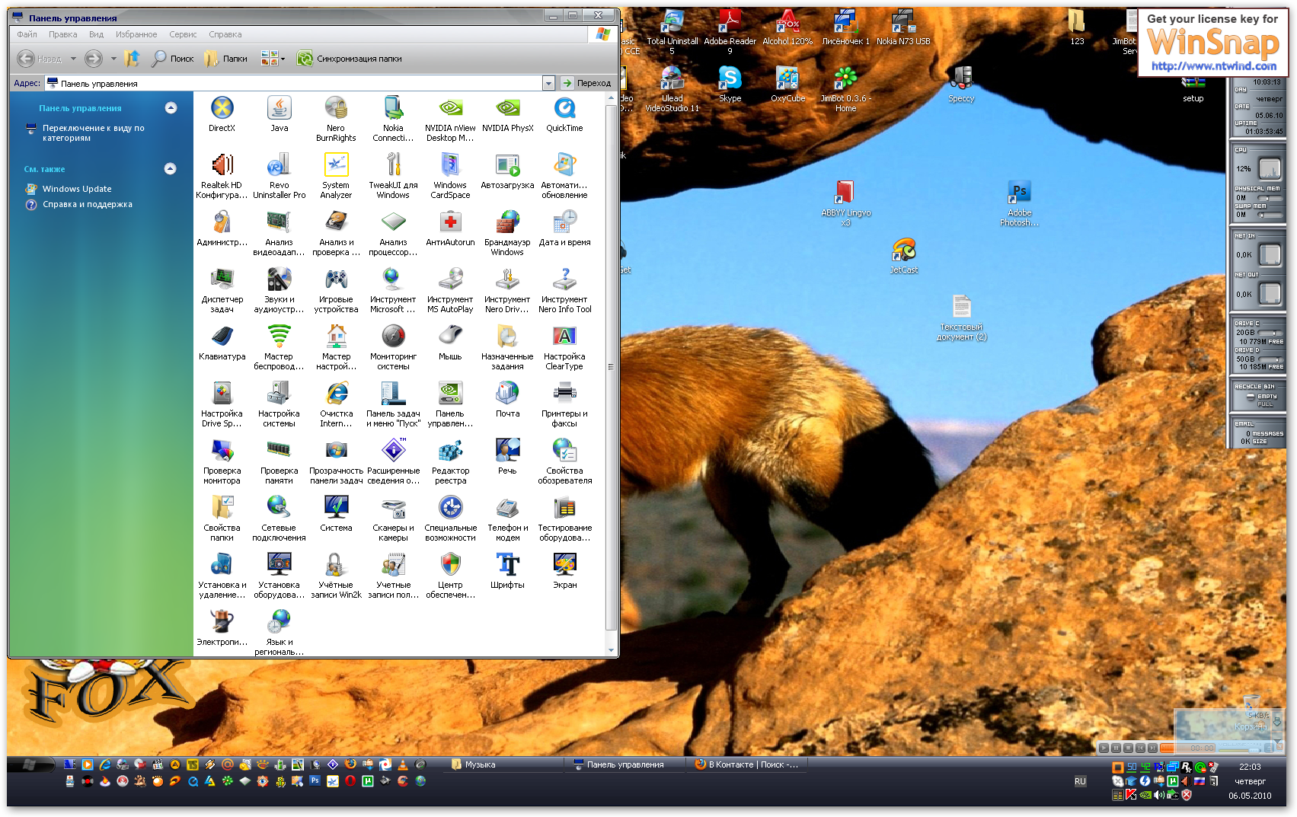Open the Шрифты (Fonts) icon
1297x817 pixels.
507,566
